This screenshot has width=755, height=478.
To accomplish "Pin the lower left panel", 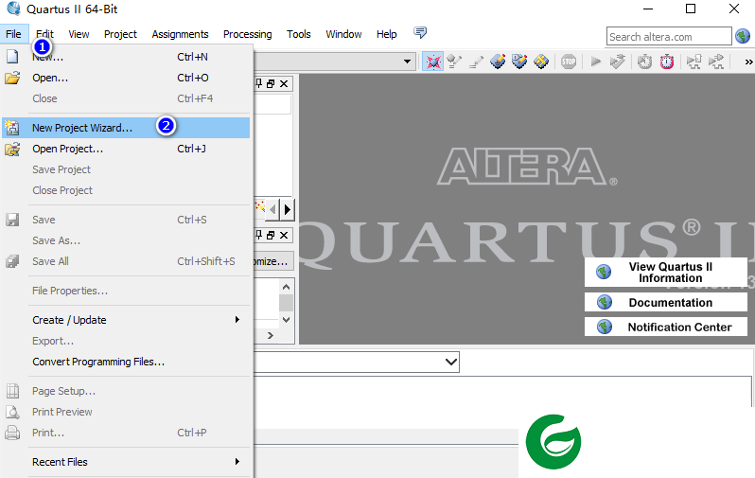I will point(258,235).
